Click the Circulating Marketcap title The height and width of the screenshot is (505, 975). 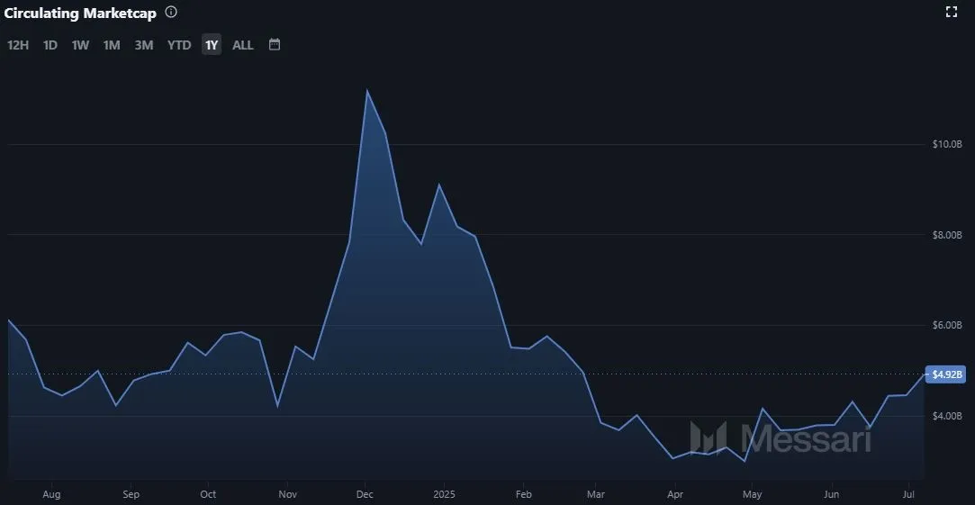[x=80, y=13]
